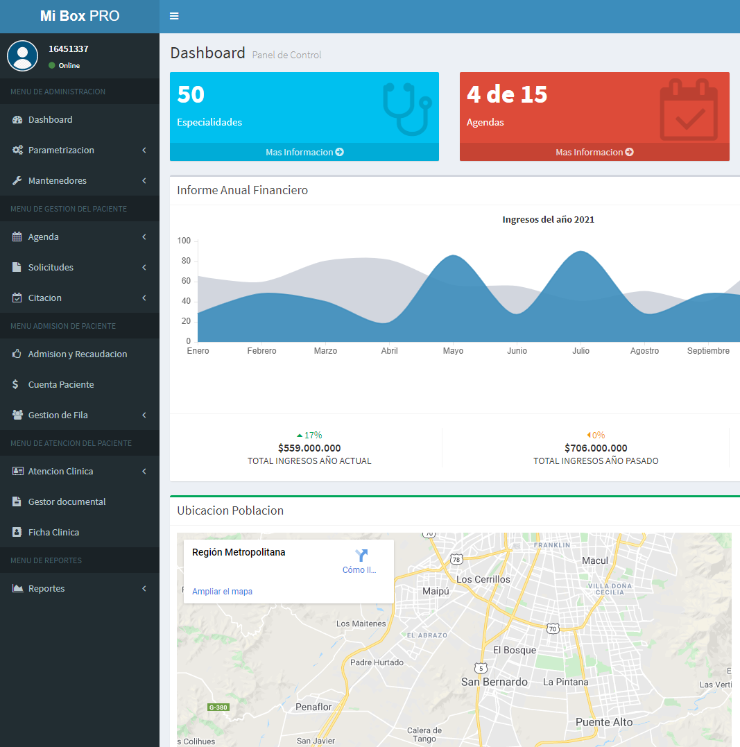
Task: Expand the Parametrizacion menu chevron
Action: 144,150
